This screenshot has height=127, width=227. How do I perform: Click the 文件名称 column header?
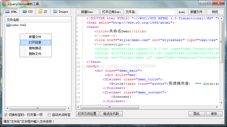(38, 20)
